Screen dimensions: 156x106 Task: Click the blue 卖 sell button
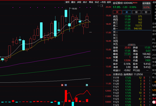(x=127, y=12)
